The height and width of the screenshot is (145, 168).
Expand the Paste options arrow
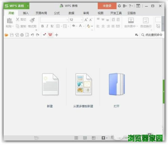tap(13, 26)
